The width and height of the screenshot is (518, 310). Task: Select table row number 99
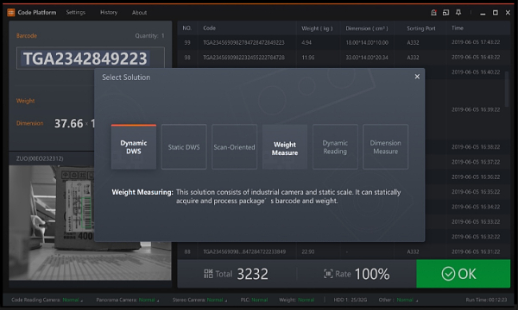pyautogui.click(x=344, y=42)
